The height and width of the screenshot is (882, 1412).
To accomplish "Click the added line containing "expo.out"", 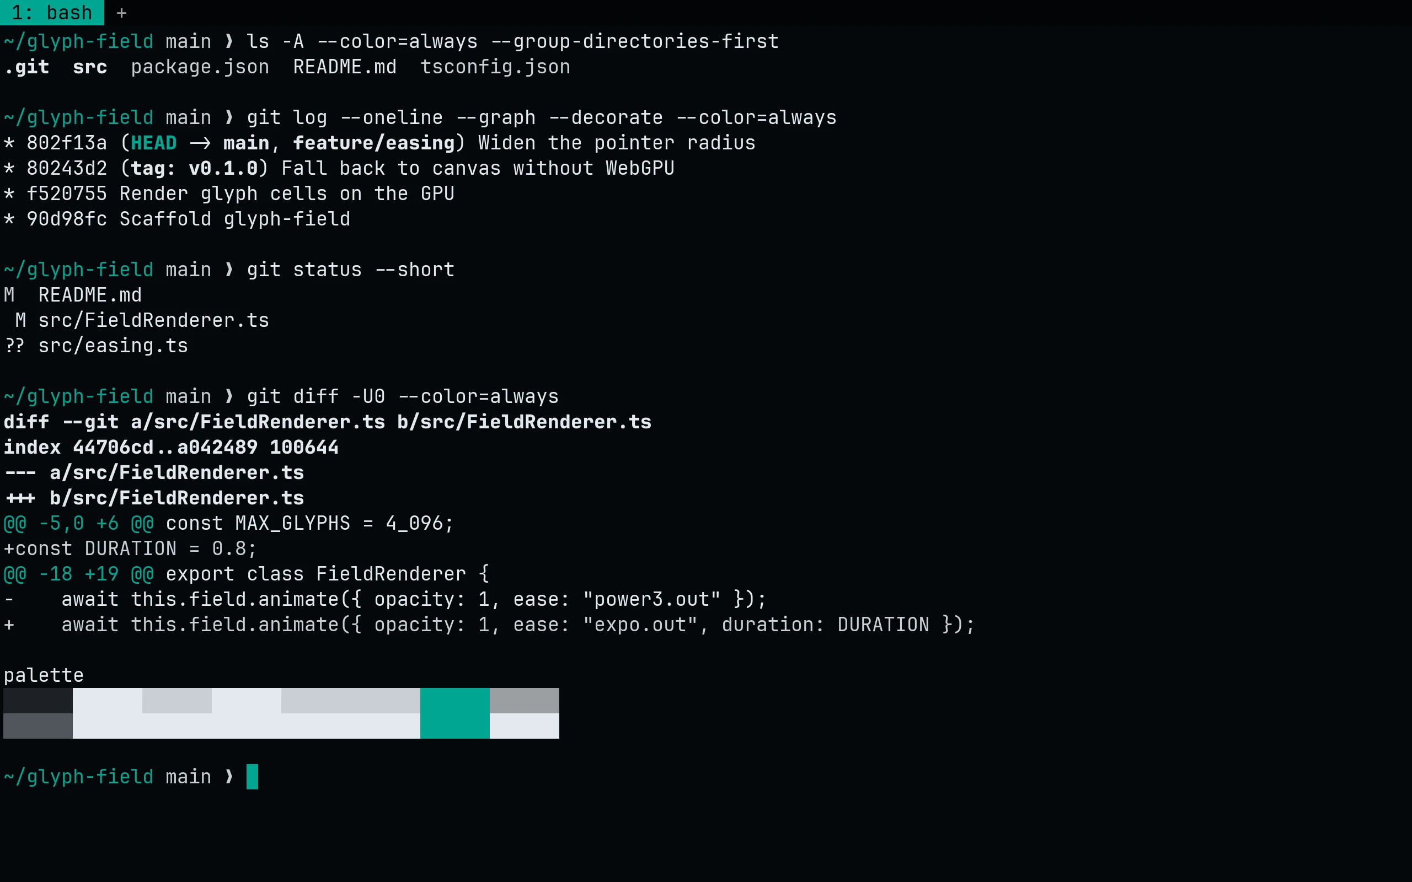I will tap(489, 625).
